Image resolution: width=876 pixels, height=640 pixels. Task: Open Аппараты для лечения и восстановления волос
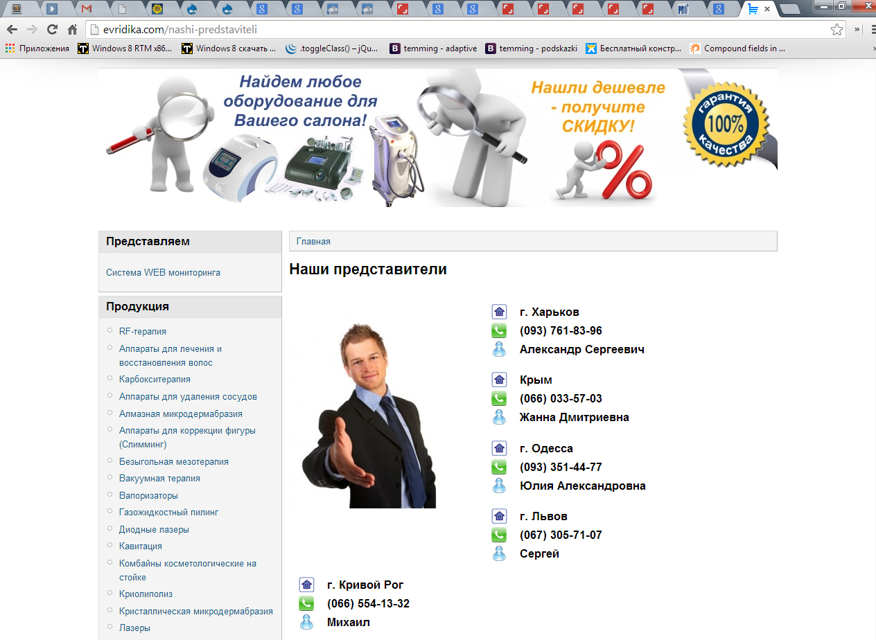(170, 356)
